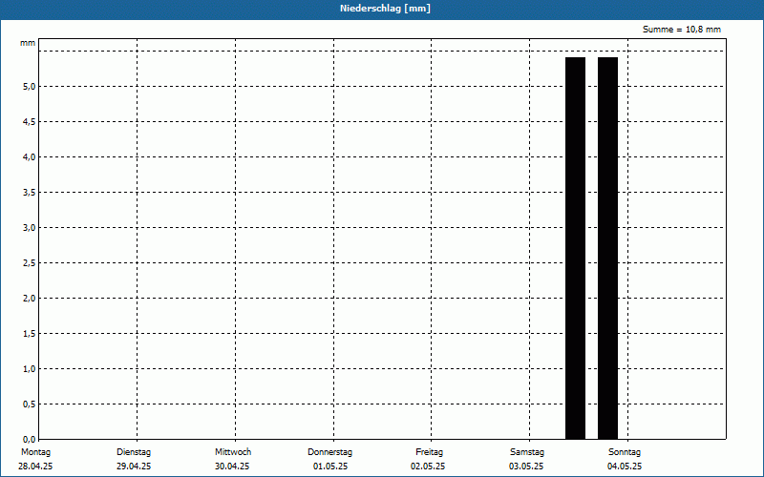This screenshot has height=477, width=764.
Task: Click the 4,5 y-axis value
Action: pos(30,122)
